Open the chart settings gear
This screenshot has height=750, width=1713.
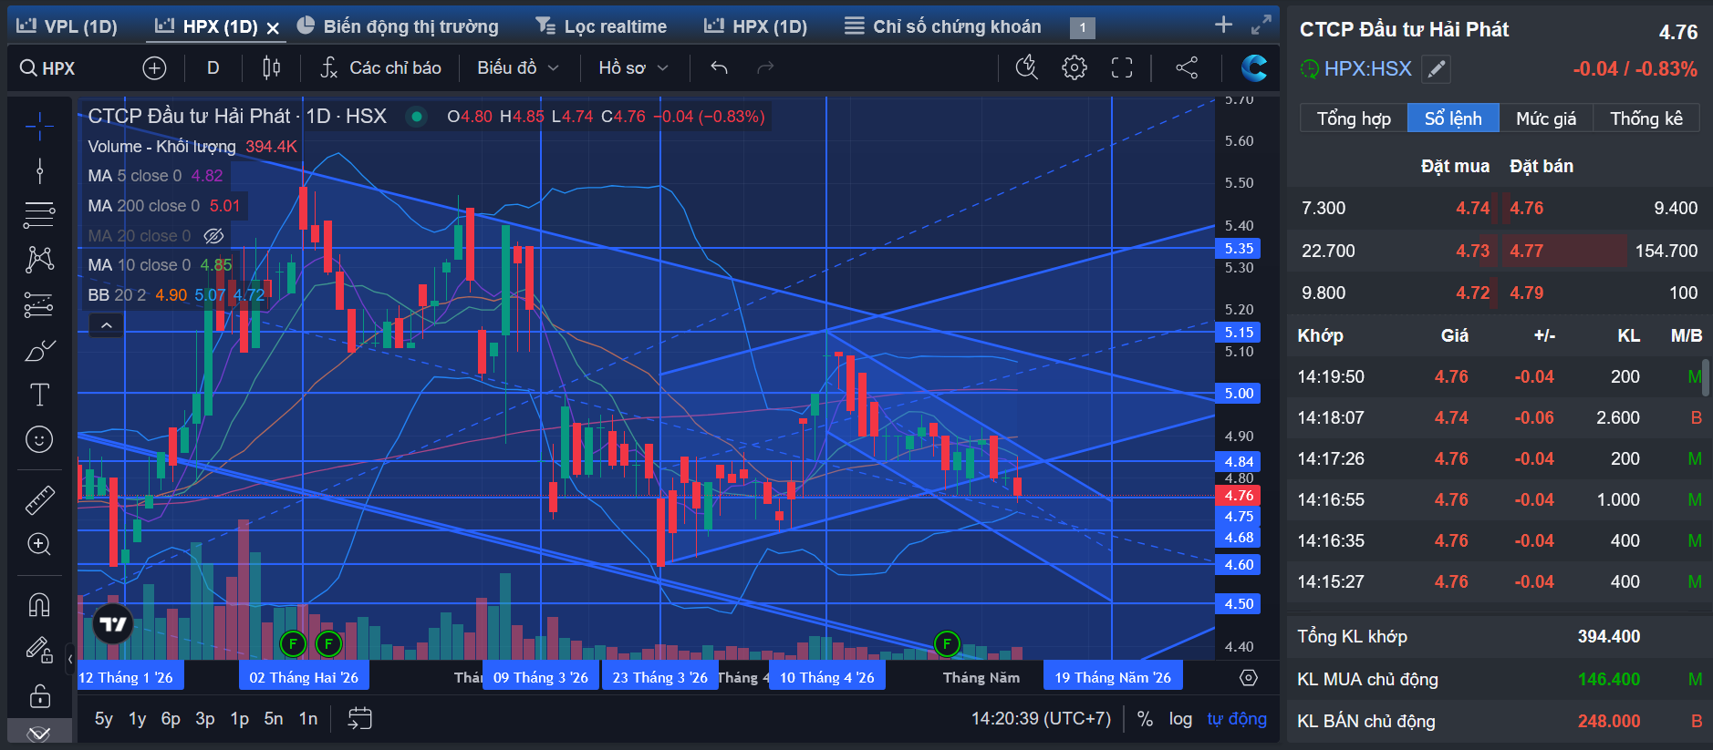click(1075, 67)
